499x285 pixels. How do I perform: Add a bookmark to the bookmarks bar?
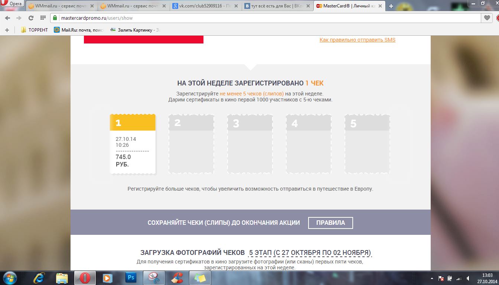click(7, 30)
